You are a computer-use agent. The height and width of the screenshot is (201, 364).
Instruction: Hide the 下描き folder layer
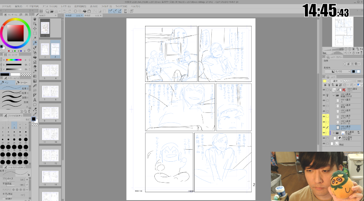(x=324, y=133)
